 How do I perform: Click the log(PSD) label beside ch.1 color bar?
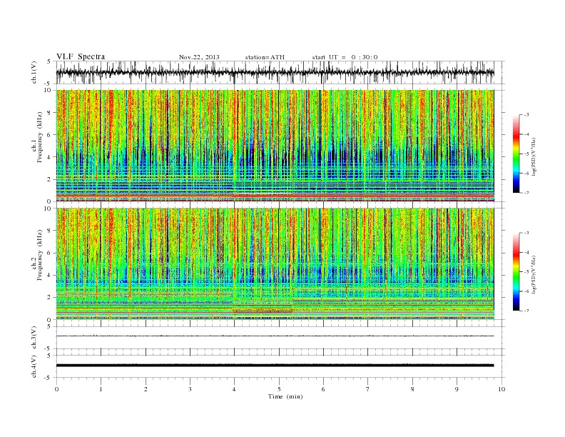coord(534,156)
